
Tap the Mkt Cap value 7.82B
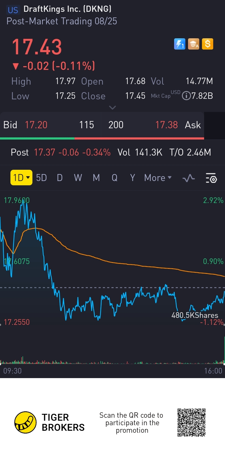[x=202, y=96]
